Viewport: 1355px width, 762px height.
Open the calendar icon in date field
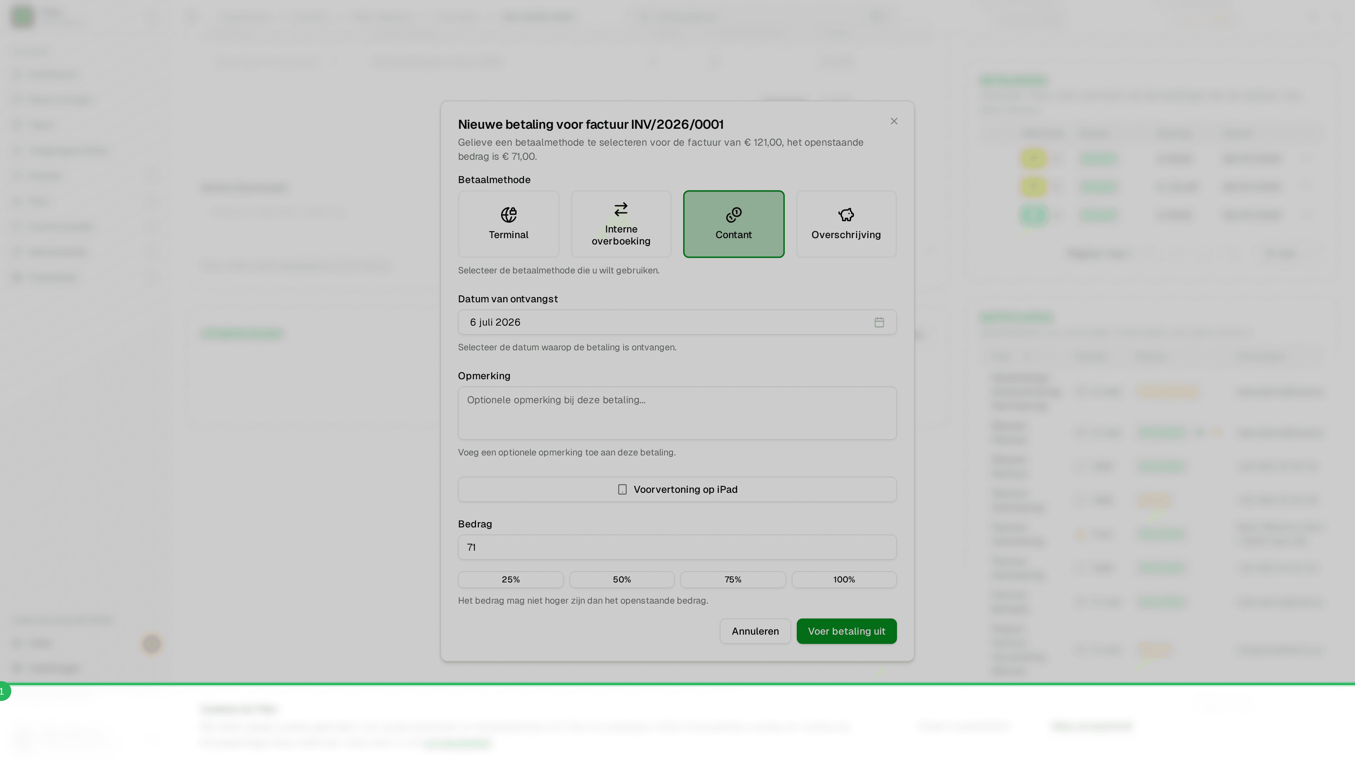pos(879,322)
